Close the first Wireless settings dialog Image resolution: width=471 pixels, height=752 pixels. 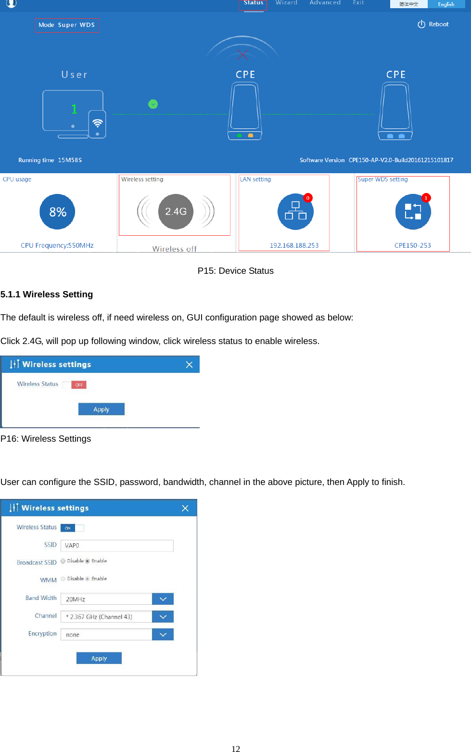pyautogui.click(x=189, y=365)
